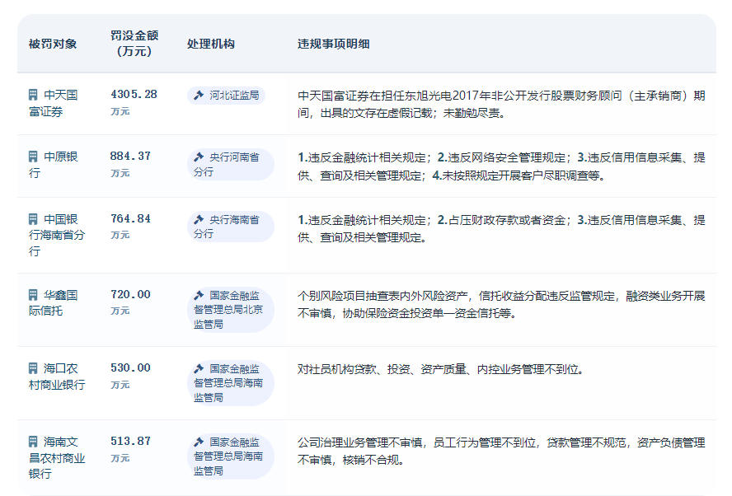Click gavel icon in 河北证监局 tag
This screenshot has height=496, width=732.
(199, 96)
